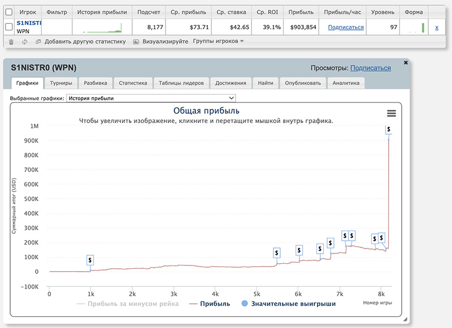Image resolution: width=452 pixels, height=328 pixels.
Task: Click the Визуализируйте image icon
Action: point(136,42)
